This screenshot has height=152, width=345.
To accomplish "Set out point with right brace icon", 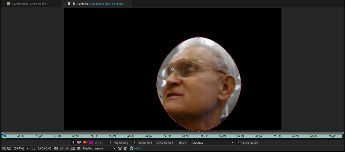I will [134, 143].
